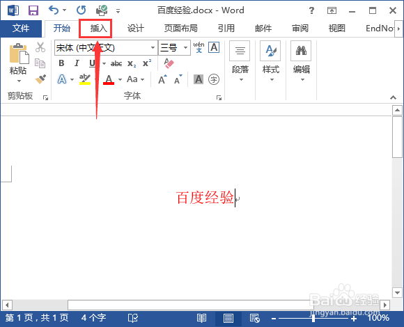Screen dimensions: 404x327
Task: Open the font name dropdown arrow
Action: point(153,47)
